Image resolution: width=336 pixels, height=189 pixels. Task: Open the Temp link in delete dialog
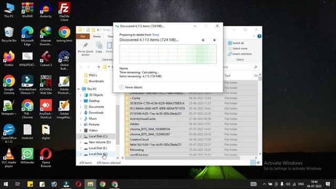pyautogui.click(x=155, y=35)
